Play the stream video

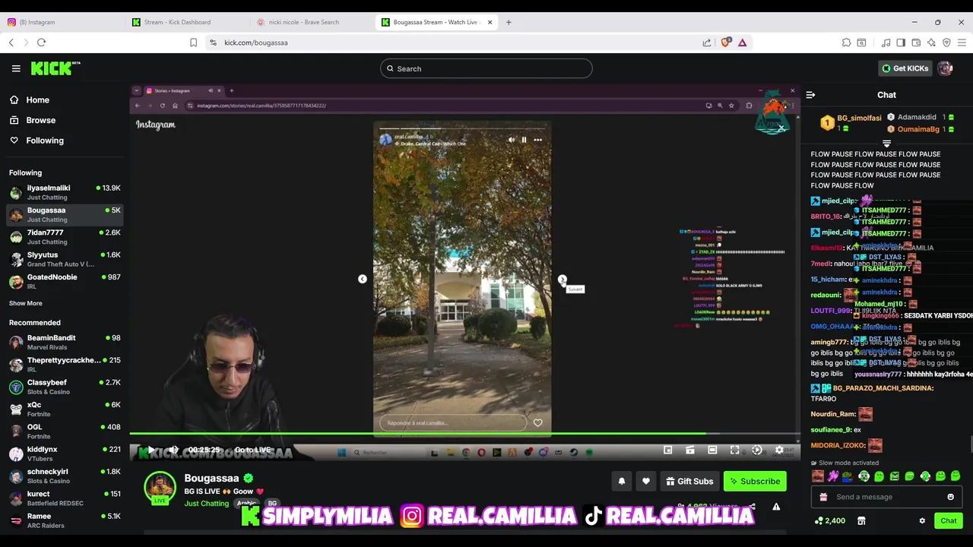[x=151, y=450]
